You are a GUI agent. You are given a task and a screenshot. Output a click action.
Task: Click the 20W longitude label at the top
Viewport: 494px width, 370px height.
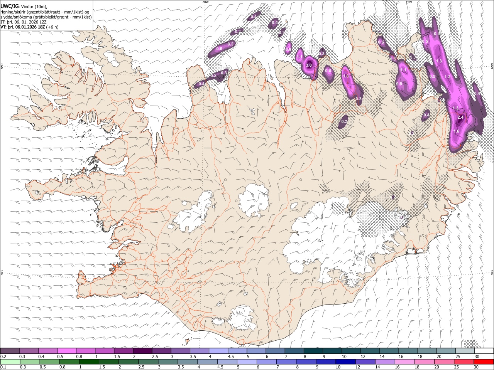(205, 2)
